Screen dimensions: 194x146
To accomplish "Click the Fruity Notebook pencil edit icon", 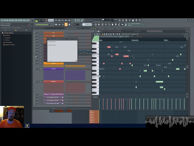I will pos(76,61).
